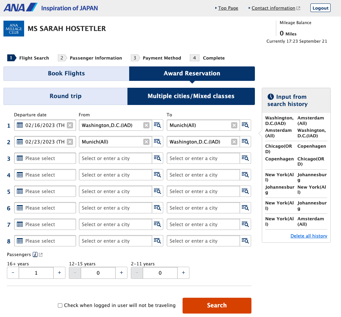Select New York(All) to Amsterdam(All) history entry
Viewport: 341px width, 317px height.
[x=296, y=221]
